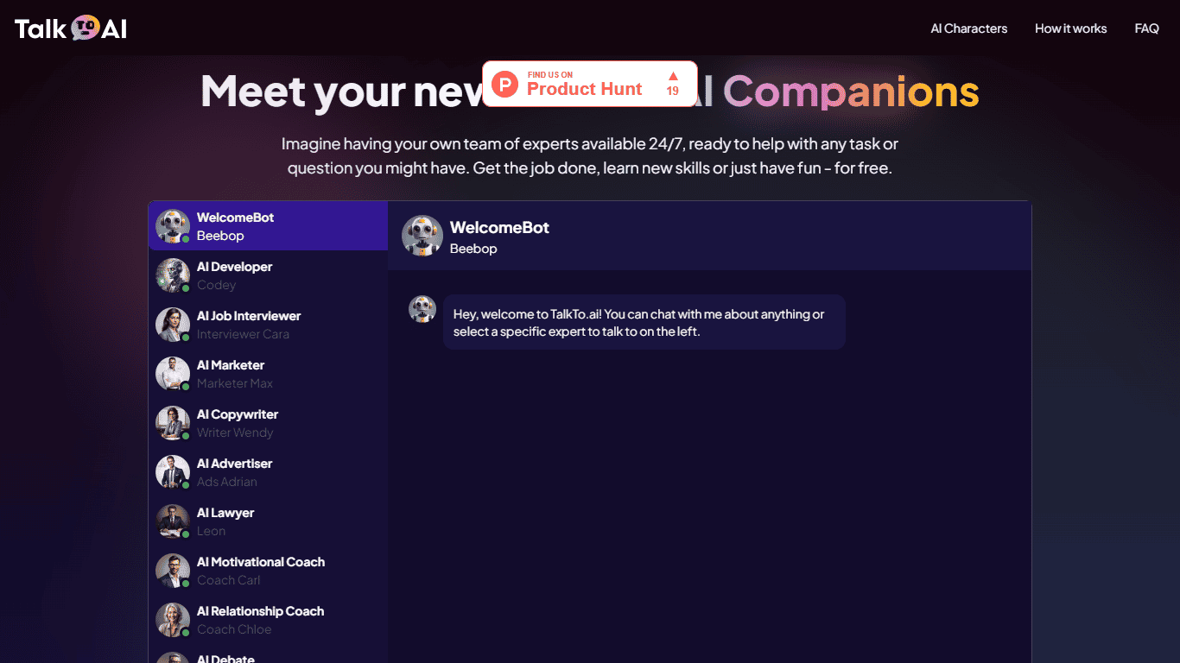This screenshot has height=663, width=1180.
Task: Go to How it works section
Action: coord(1070,28)
